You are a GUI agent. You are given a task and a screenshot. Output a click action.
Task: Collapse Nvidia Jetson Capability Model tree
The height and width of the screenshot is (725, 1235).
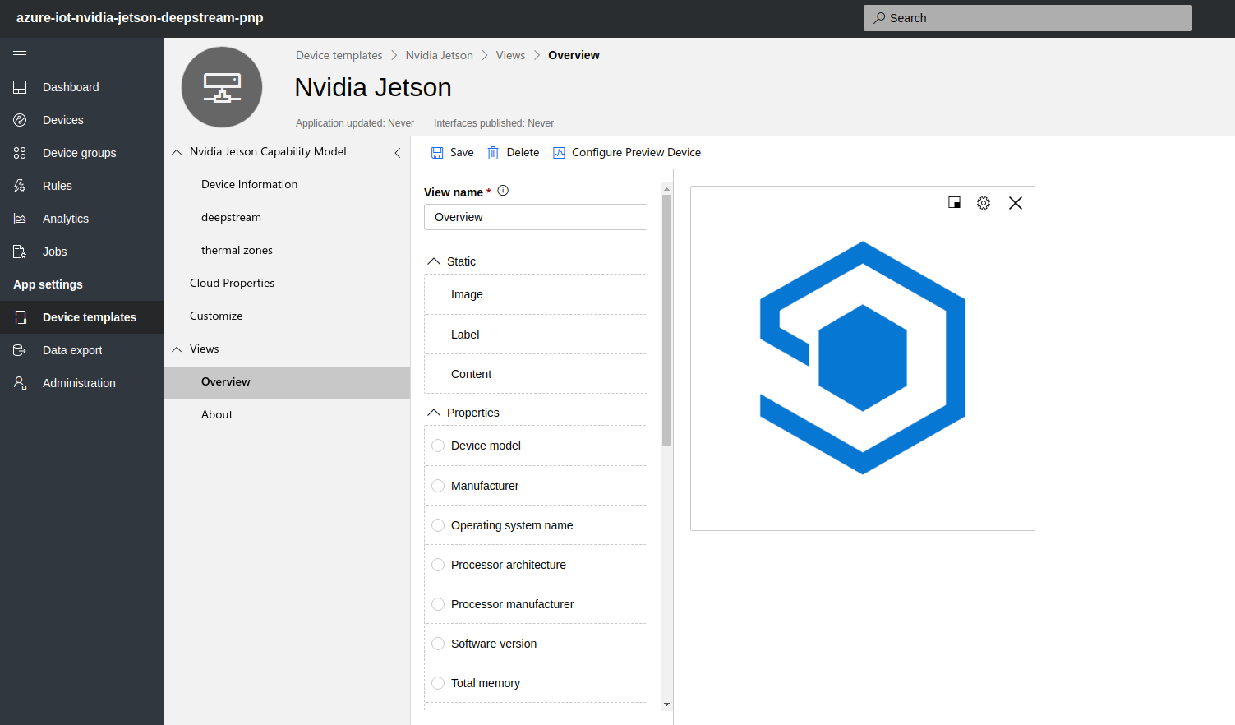pyautogui.click(x=177, y=152)
